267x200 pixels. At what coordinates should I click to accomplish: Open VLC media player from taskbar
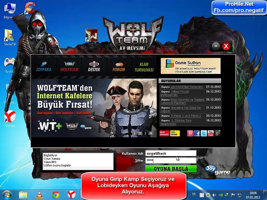(39, 195)
